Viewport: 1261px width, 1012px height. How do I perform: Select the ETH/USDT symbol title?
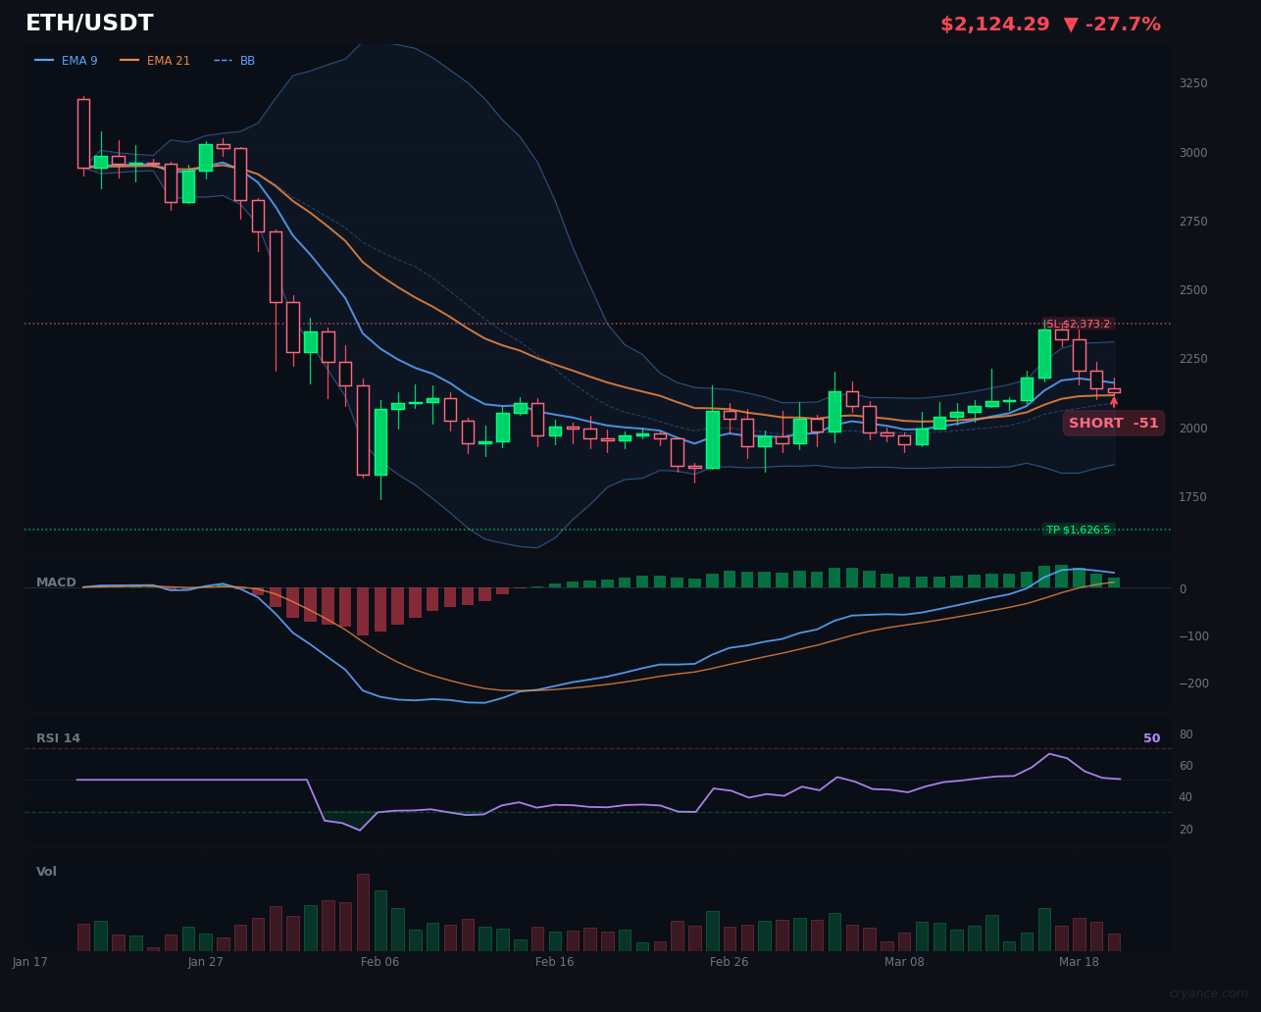coord(89,23)
